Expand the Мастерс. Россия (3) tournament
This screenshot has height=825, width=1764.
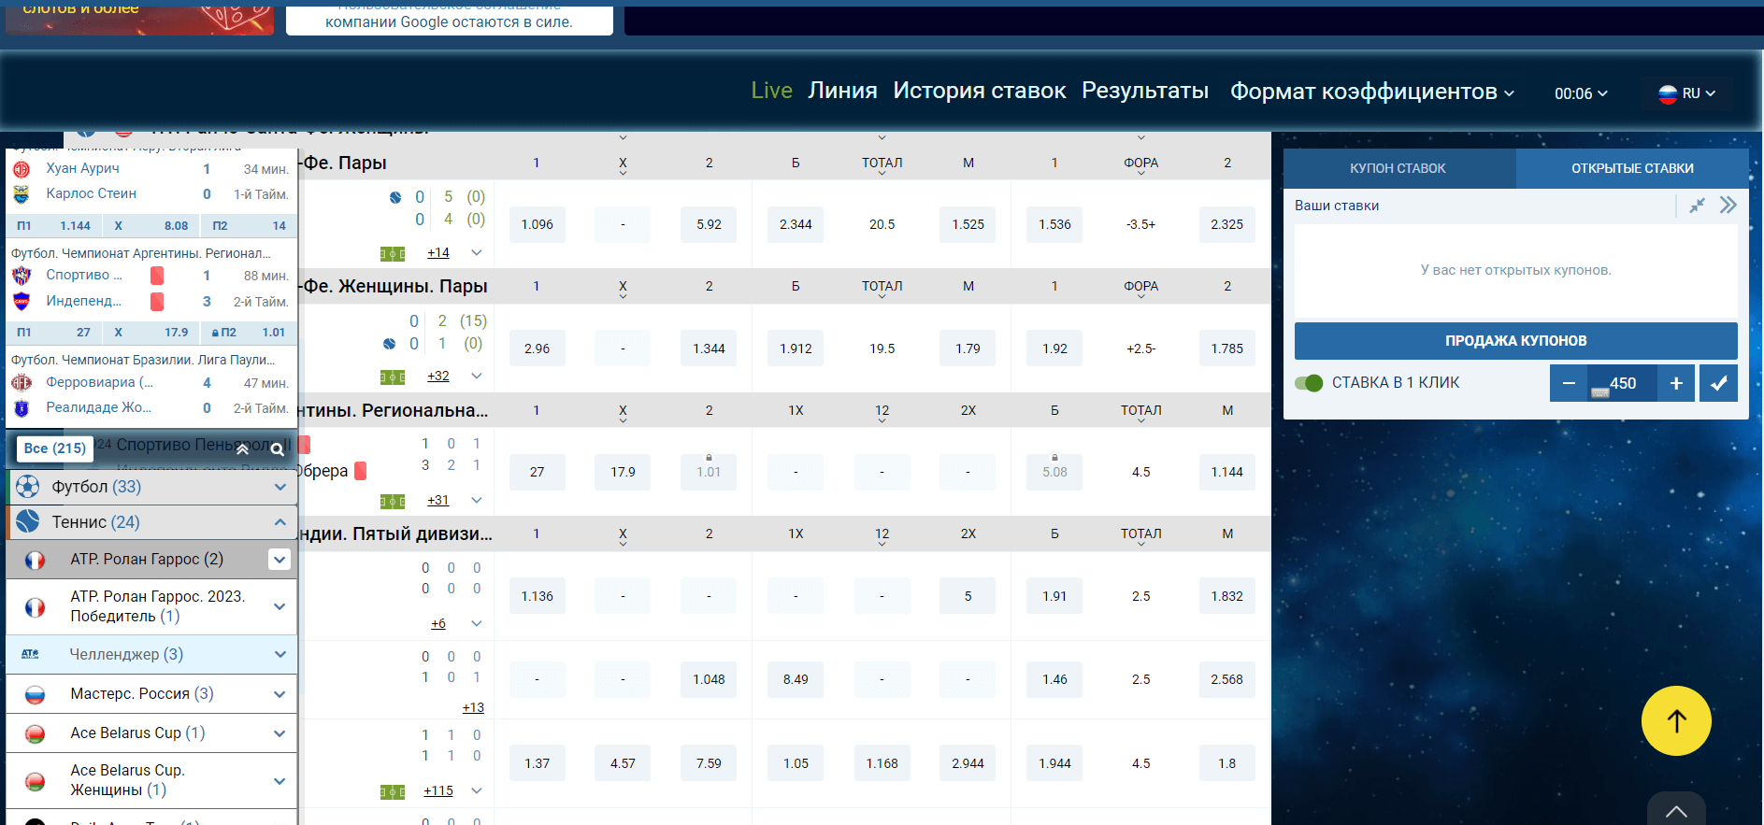(x=280, y=694)
